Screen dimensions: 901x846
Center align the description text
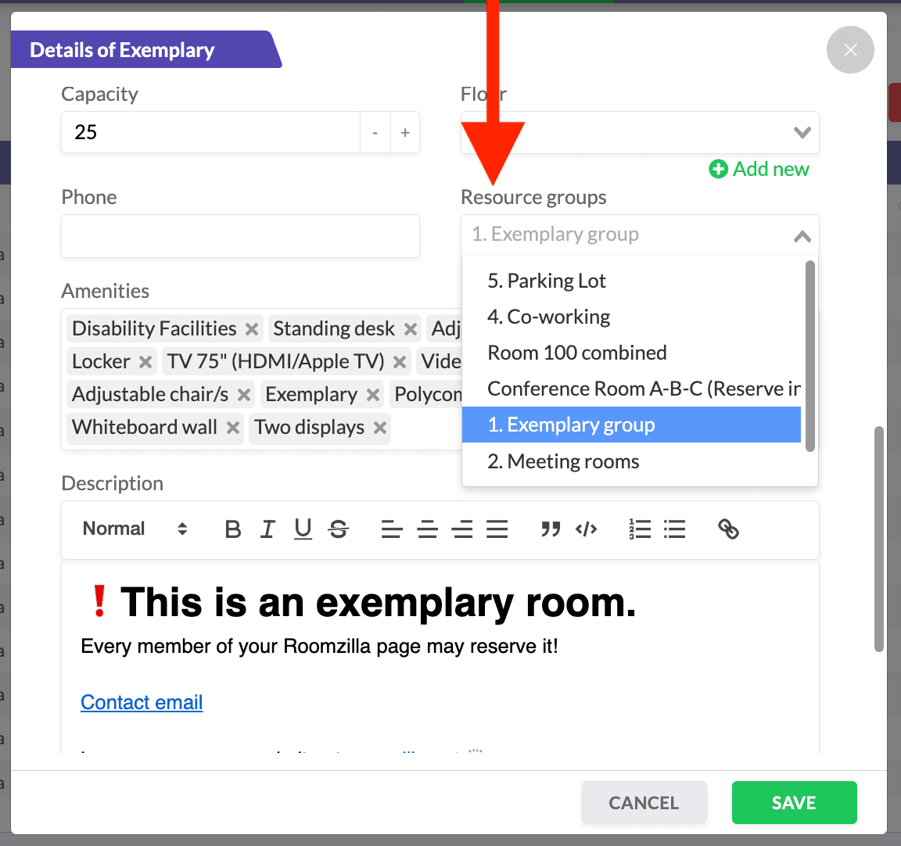tap(427, 529)
